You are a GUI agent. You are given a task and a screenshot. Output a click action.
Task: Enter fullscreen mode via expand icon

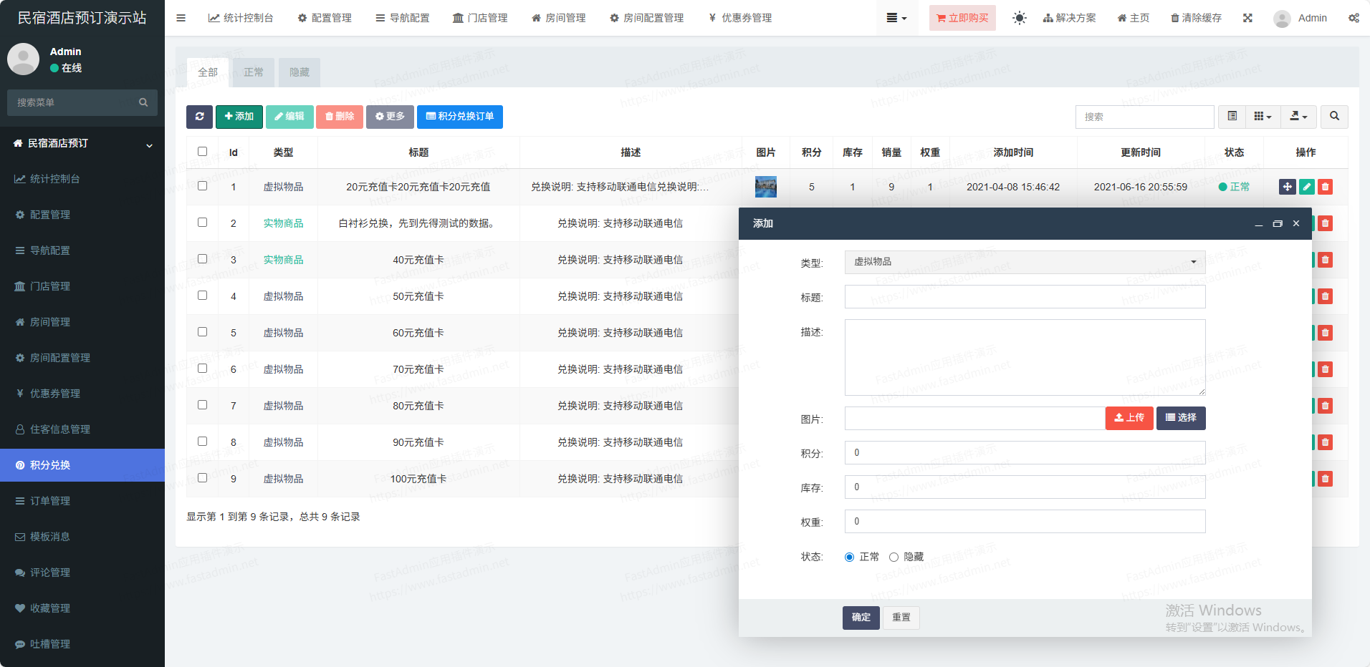1247,18
